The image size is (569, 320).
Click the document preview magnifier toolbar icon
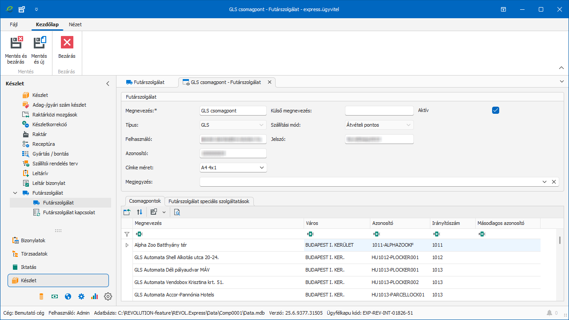pyautogui.click(x=177, y=212)
